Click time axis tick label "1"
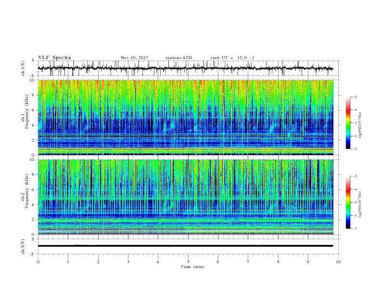The width and height of the screenshot is (381, 294). point(68,262)
